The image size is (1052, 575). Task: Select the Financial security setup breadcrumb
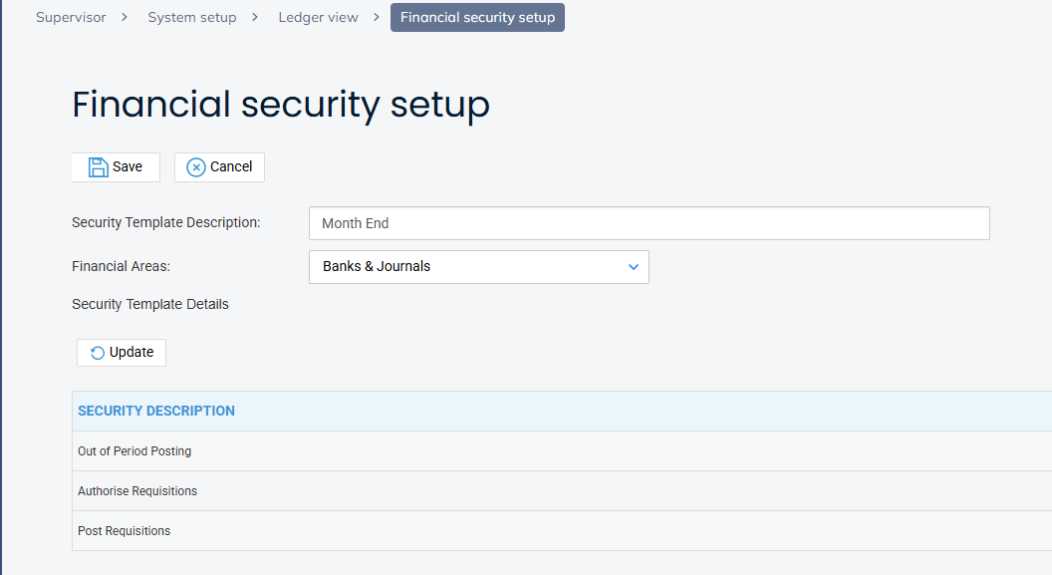pyautogui.click(x=477, y=18)
